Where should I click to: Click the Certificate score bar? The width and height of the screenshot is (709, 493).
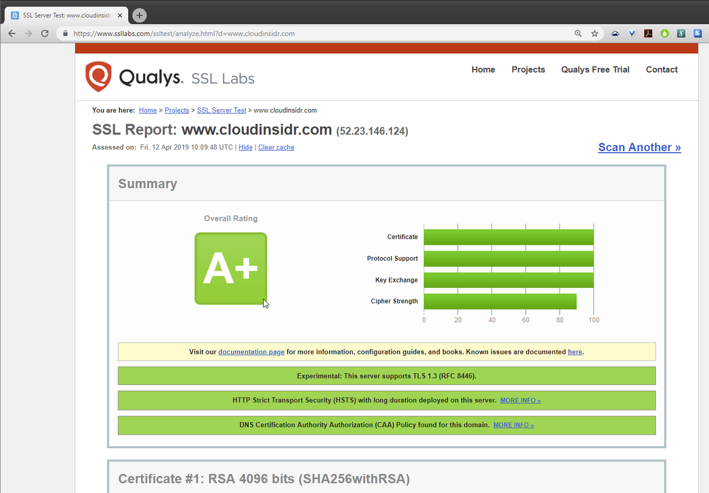[509, 237]
